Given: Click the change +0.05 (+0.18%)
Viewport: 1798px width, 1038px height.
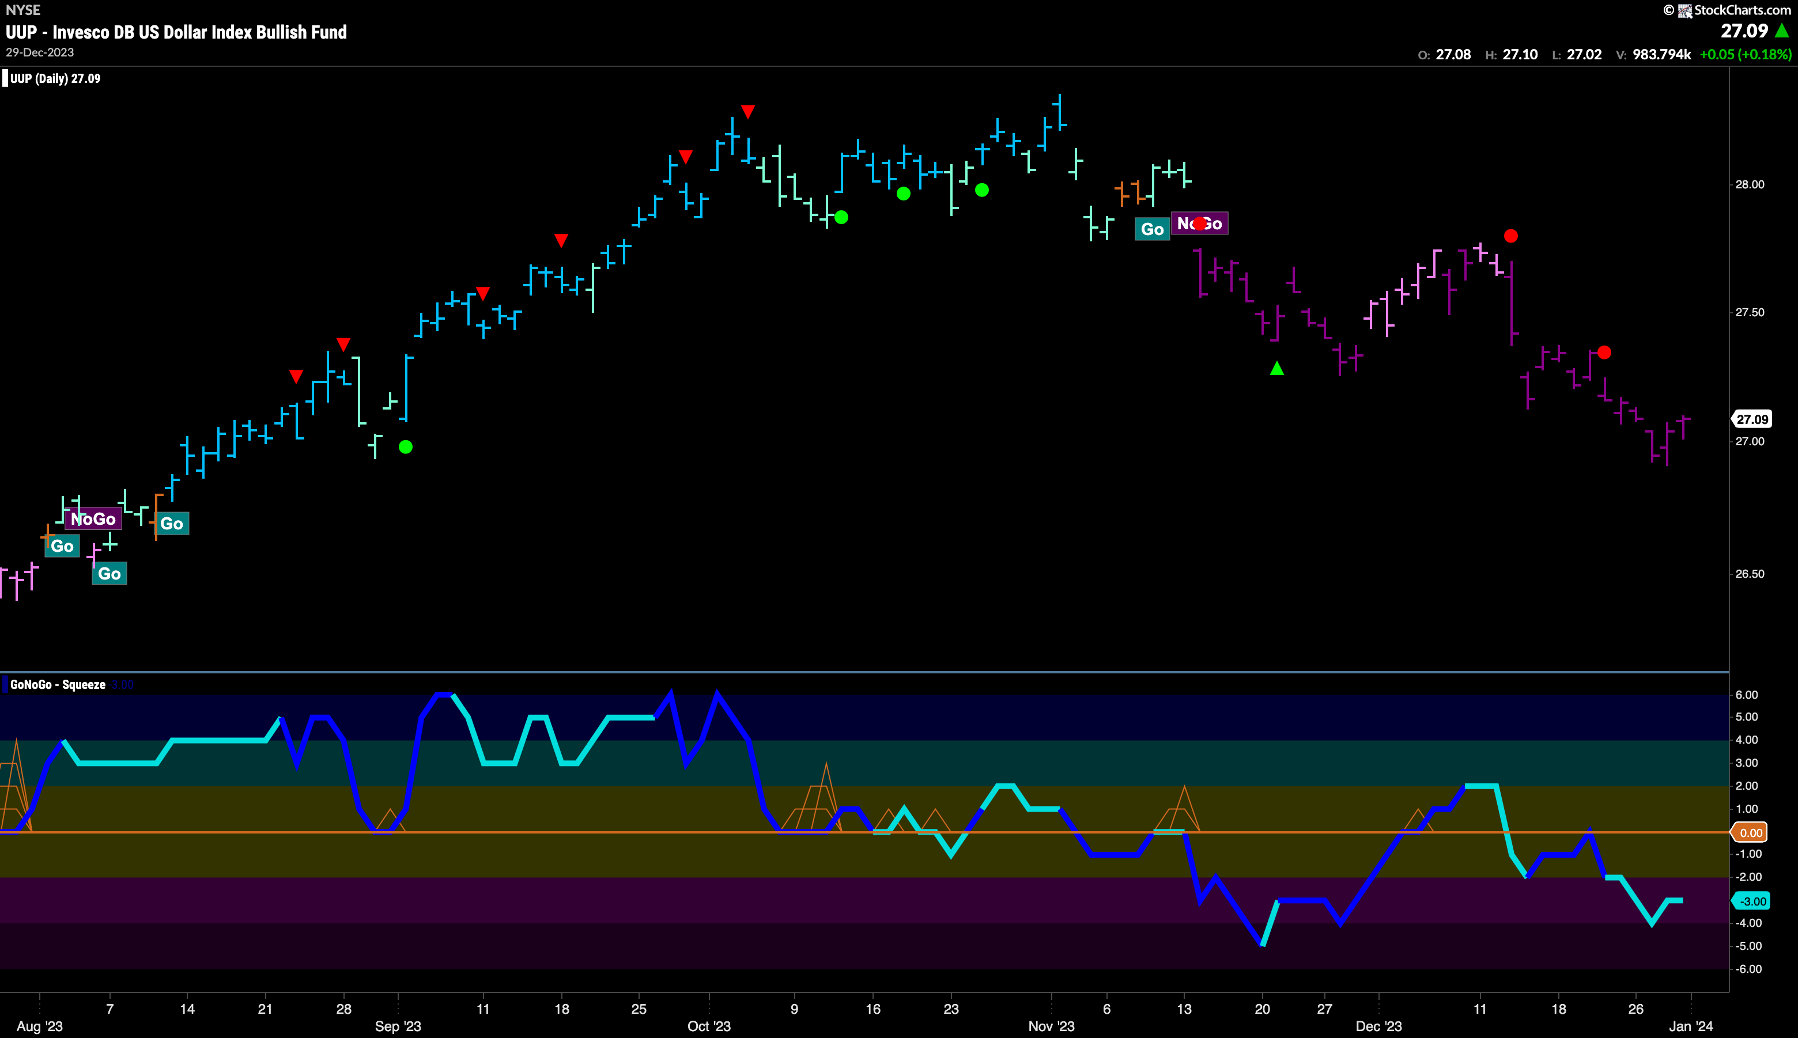Looking at the screenshot, I should (1745, 54).
